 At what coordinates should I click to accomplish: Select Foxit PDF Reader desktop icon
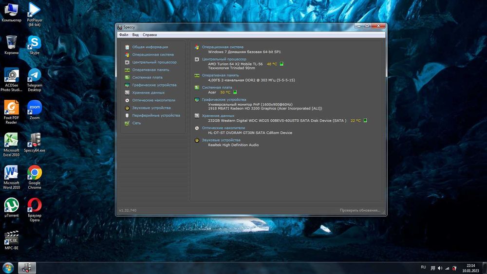[12, 112]
